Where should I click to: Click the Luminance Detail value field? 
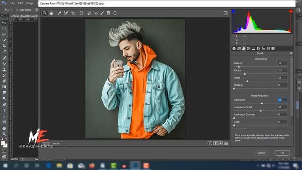click(x=282, y=107)
